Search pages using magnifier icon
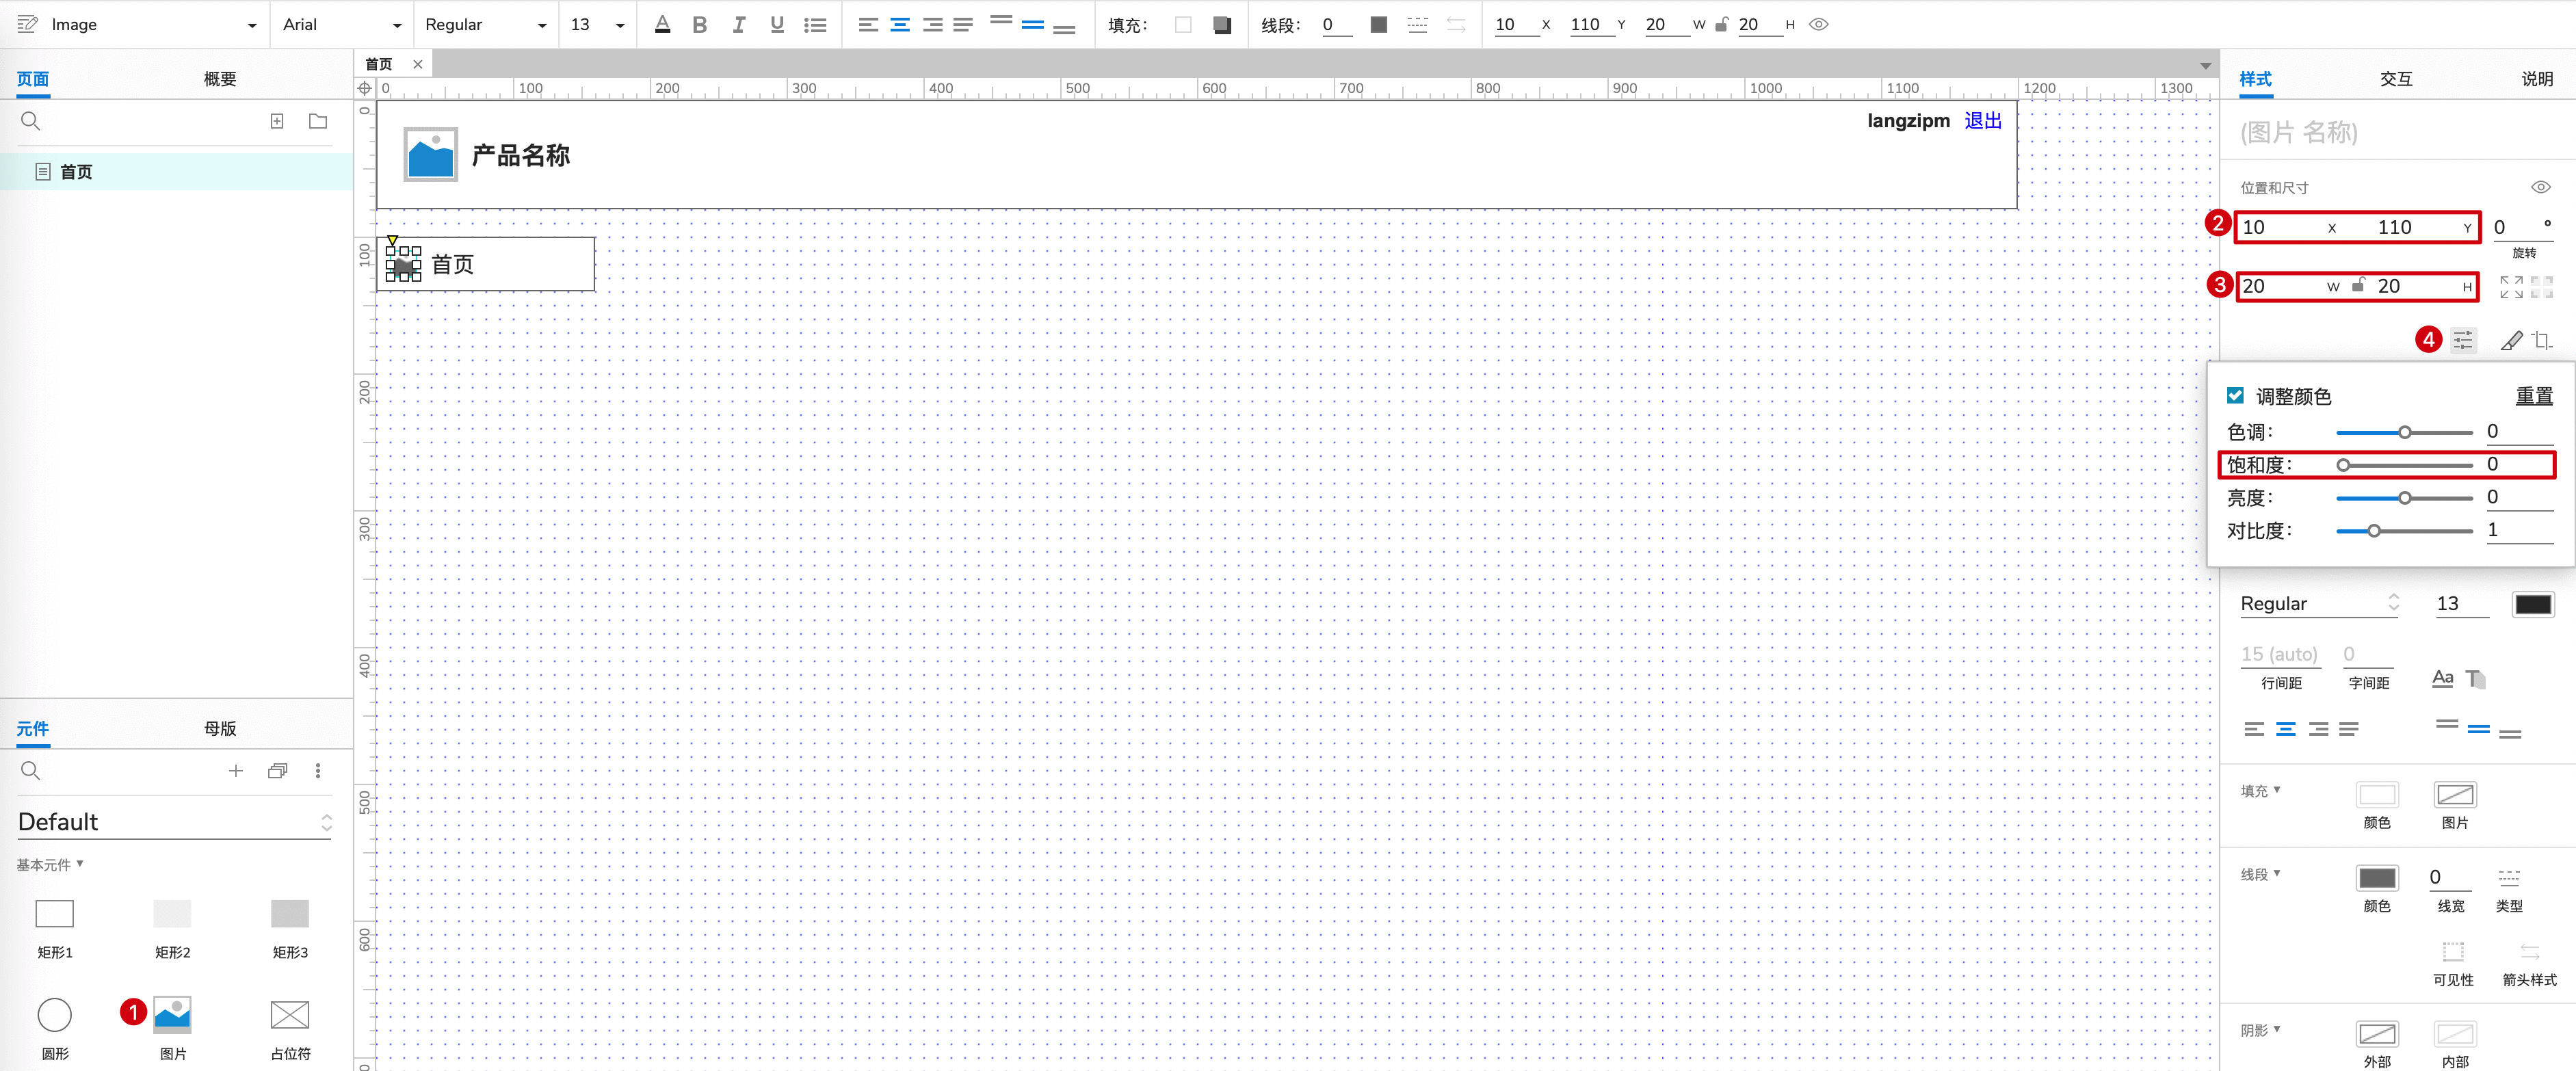 pos(30,121)
